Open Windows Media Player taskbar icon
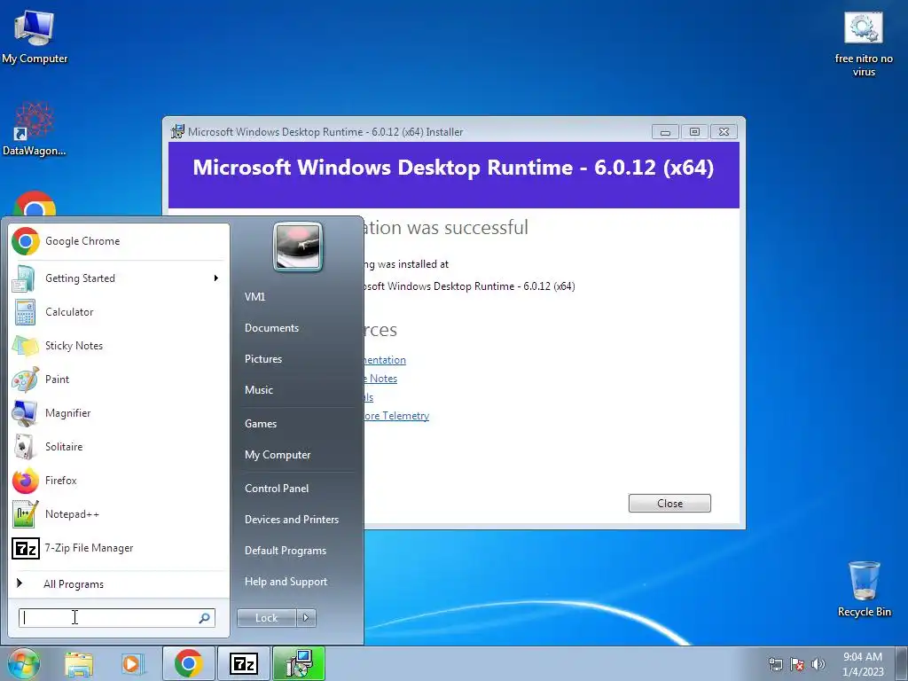Viewport: 908px width, 681px height. click(133, 664)
